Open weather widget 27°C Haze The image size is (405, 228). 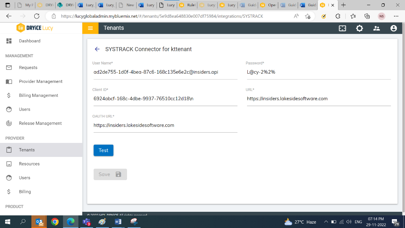(x=300, y=222)
